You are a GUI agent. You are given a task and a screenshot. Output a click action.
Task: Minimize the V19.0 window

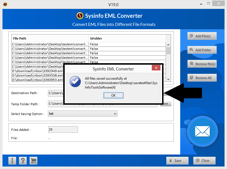(x=201, y=4)
